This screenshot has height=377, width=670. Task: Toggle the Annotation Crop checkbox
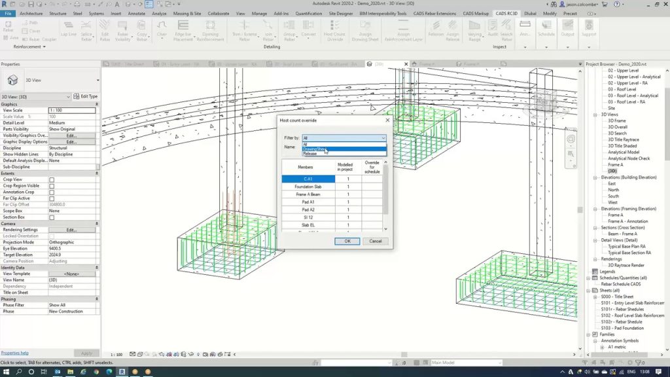52,192
